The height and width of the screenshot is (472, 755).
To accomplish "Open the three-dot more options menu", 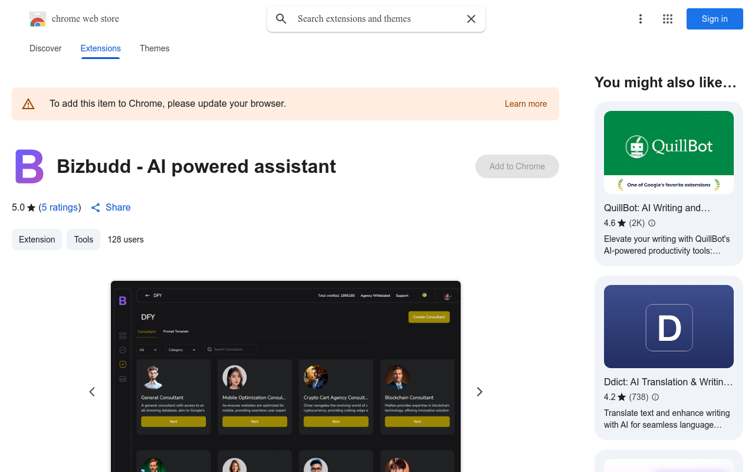I will point(641,19).
